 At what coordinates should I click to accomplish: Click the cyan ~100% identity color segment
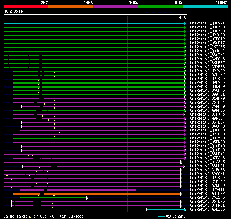[205, 6]
